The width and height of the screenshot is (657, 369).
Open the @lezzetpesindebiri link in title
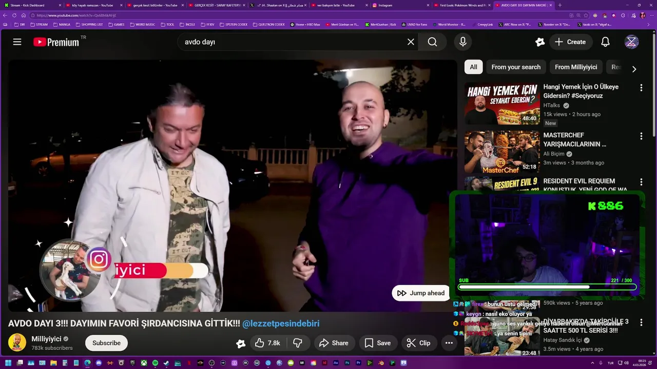coord(281,323)
